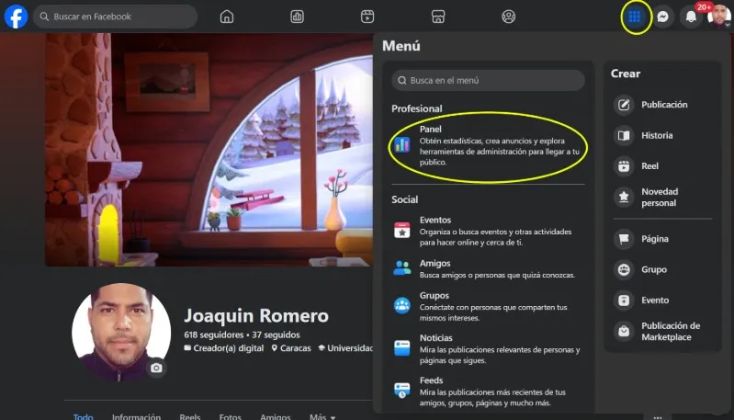The width and height of the screenshot is (734, 420).
Task: Switch to the Información profile tab
Action: click(x=136, y=416)
